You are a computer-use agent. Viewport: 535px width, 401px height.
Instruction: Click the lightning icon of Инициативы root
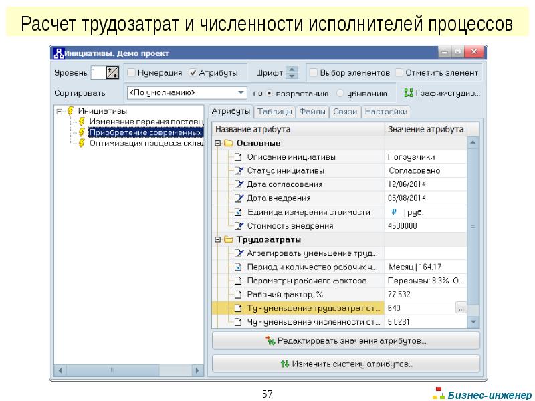click(70, 111)
